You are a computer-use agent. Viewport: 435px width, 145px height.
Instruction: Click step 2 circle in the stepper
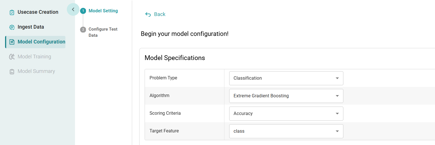(83, 29)
